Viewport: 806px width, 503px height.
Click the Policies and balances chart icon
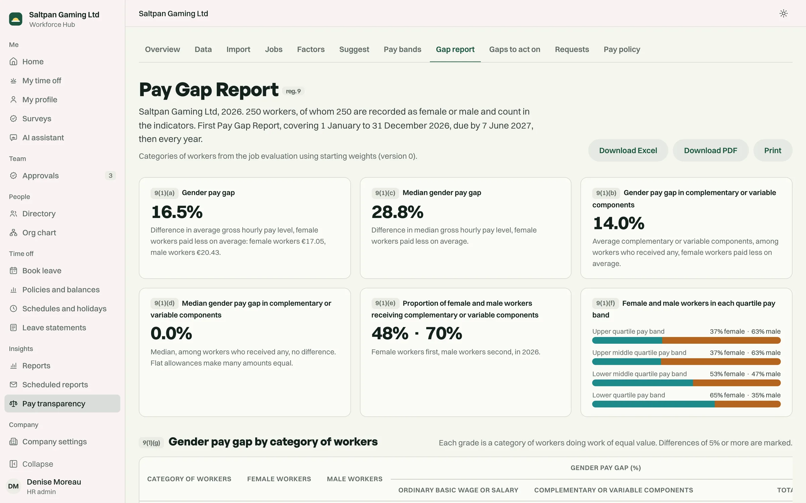tap(13, 290)
